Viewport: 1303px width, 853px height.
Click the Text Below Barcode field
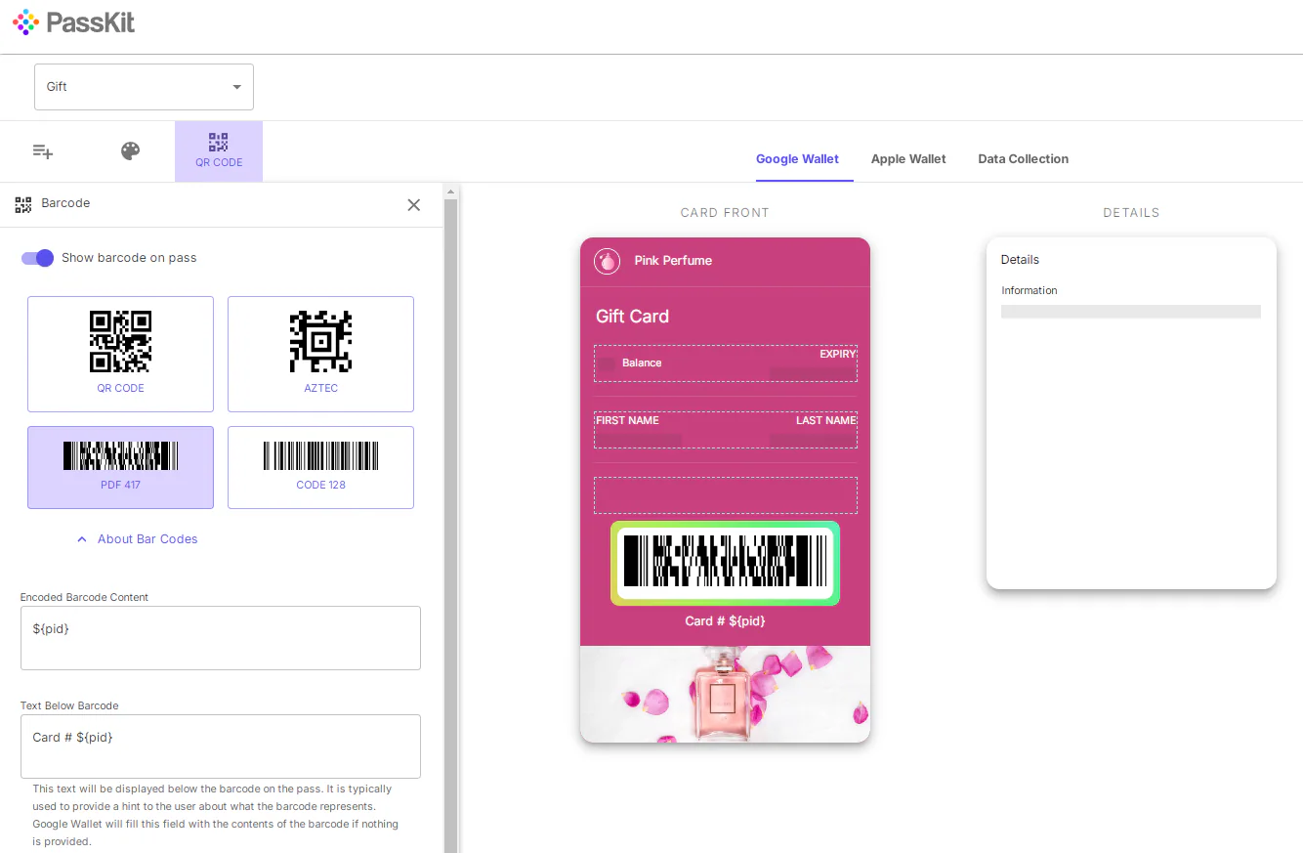click(x=221, y=746)
